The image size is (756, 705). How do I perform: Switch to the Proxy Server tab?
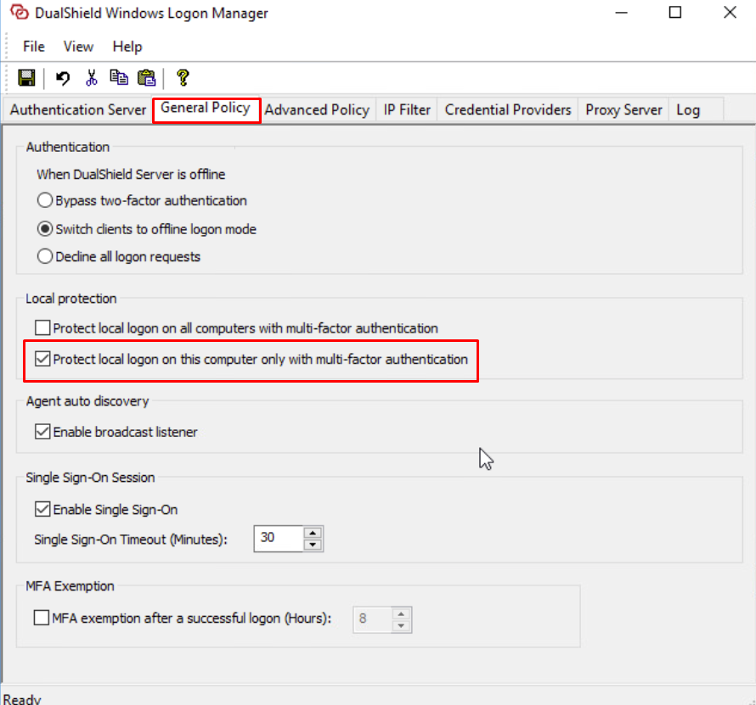point(623,109)
